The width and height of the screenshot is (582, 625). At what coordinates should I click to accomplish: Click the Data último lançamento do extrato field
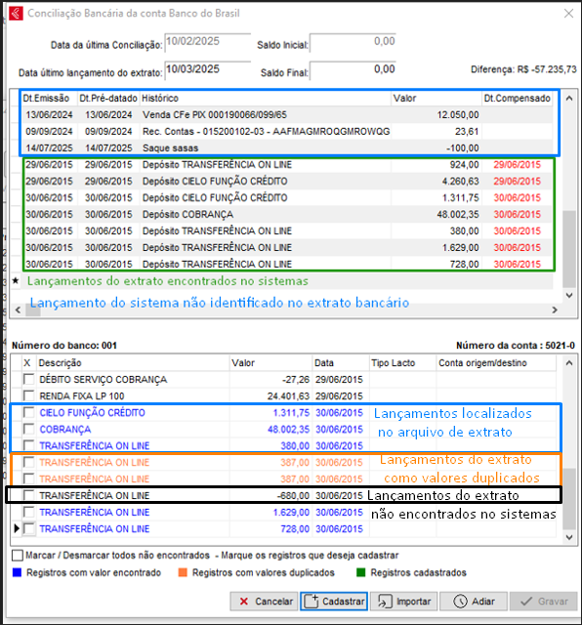pos(208,70)
